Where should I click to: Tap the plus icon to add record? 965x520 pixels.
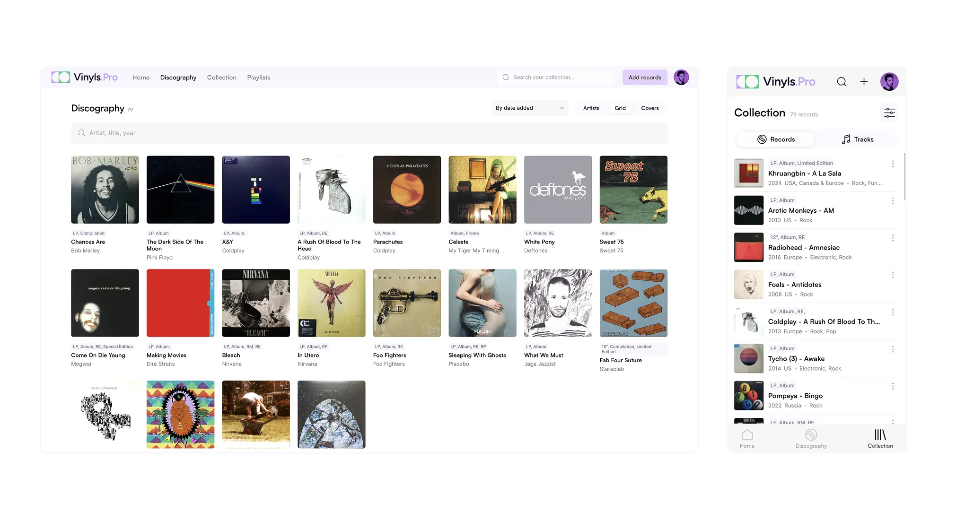(x=864, y=82)
